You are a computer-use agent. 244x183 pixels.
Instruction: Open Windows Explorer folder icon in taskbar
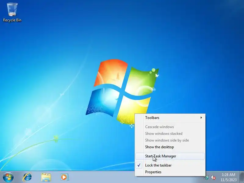[x=46, y=177]
